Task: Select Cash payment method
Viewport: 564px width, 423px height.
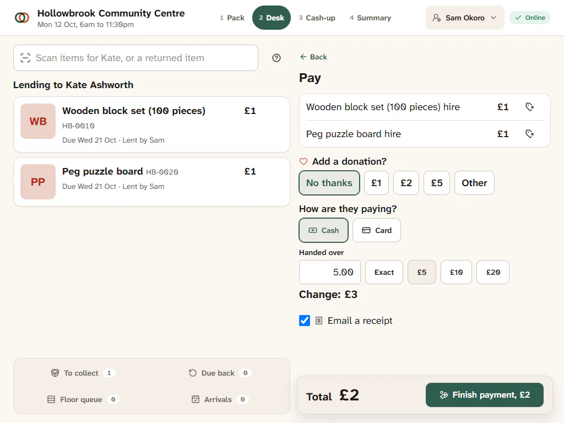Action: 324,230
